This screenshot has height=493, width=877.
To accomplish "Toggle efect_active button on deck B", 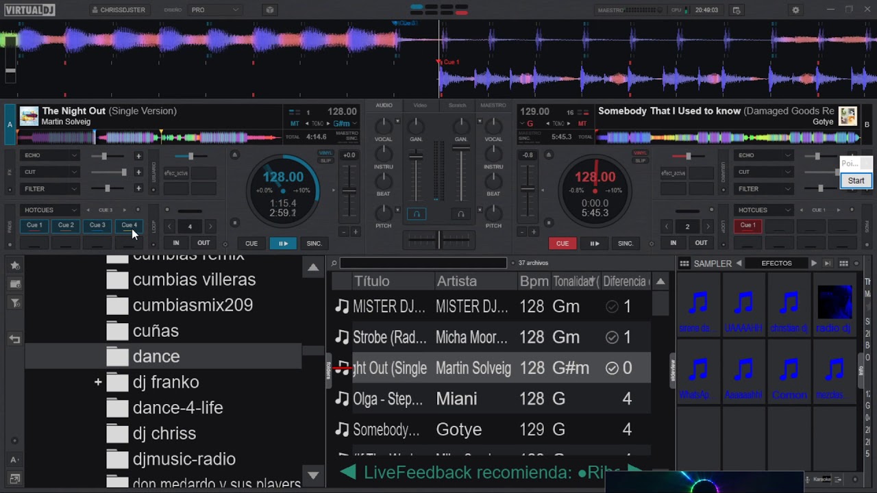I will coord(675,173).
